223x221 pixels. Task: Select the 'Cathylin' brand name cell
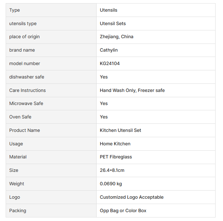click(109, 50)
